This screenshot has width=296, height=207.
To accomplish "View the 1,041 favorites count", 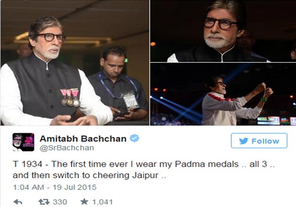I will [x=102, y=202].
